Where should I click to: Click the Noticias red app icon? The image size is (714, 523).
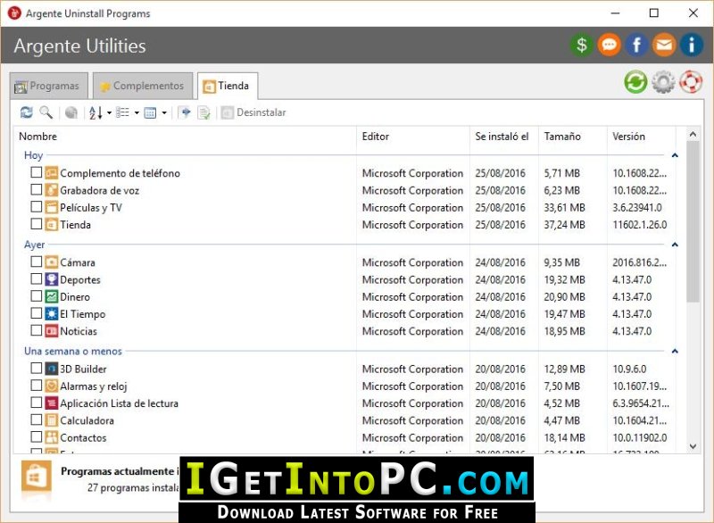pos(52,331)
